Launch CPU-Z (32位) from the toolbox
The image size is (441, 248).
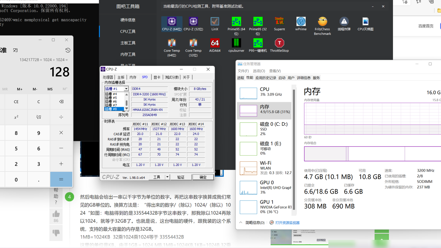click(x=193, y=24)
